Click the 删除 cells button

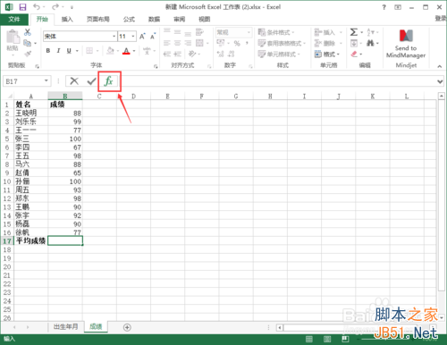(x=328, y=44)
